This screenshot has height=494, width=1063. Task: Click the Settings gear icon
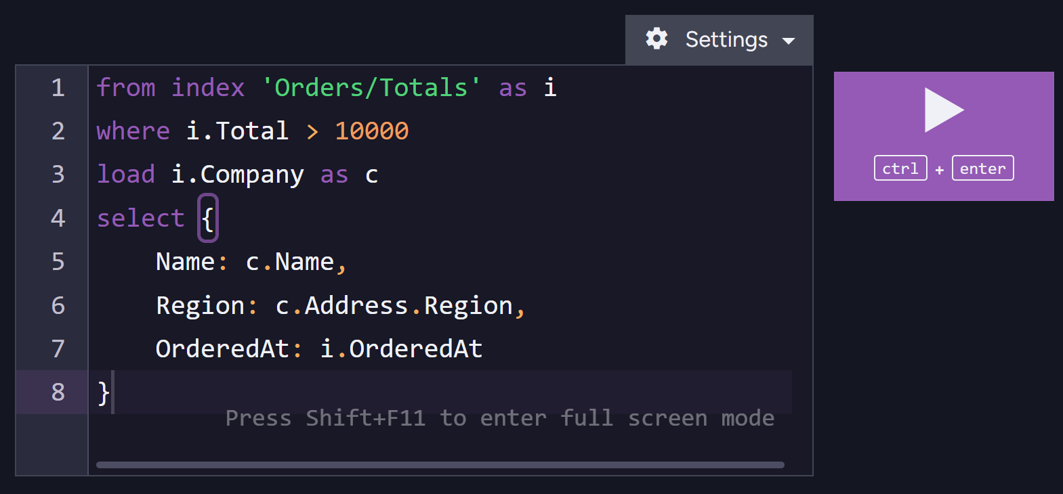(656, 39)
